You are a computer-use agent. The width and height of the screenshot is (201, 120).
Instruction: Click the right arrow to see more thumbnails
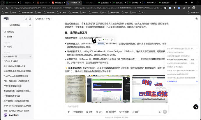coord(169,89)
